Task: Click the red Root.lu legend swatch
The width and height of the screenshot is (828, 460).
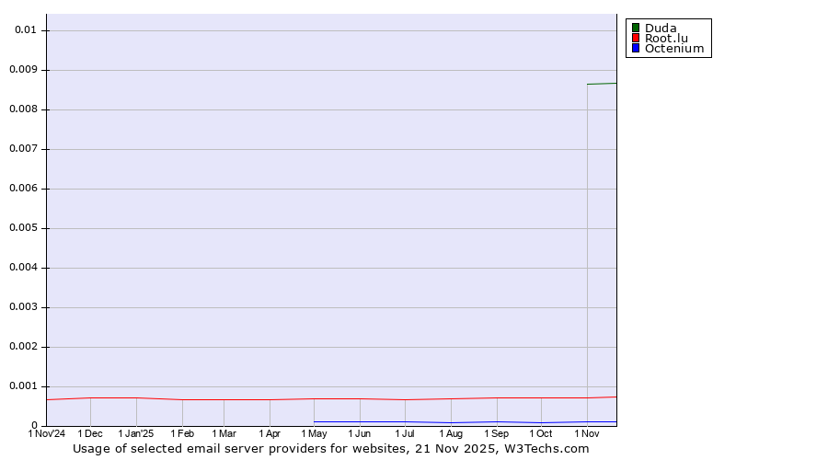Action: (x=635, y=38)
